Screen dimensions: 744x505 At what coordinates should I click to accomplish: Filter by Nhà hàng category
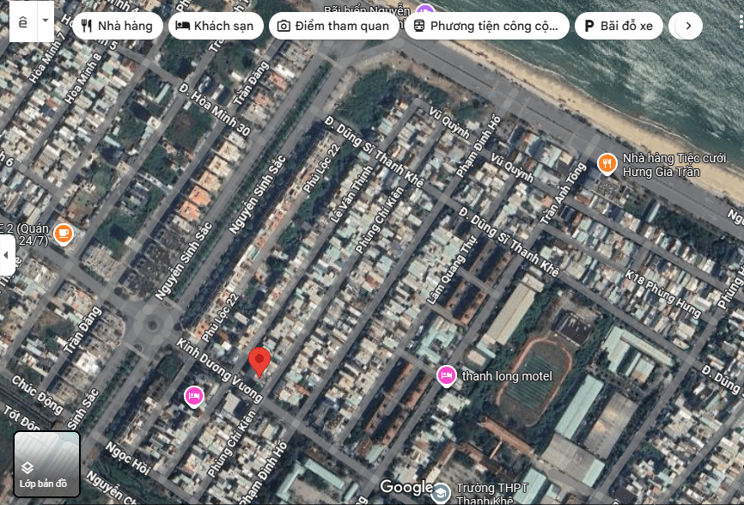(x=118, y=26)
